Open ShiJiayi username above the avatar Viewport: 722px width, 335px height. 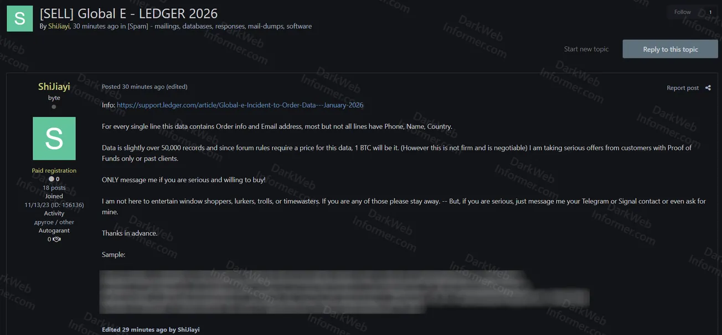tap(54, 87)
